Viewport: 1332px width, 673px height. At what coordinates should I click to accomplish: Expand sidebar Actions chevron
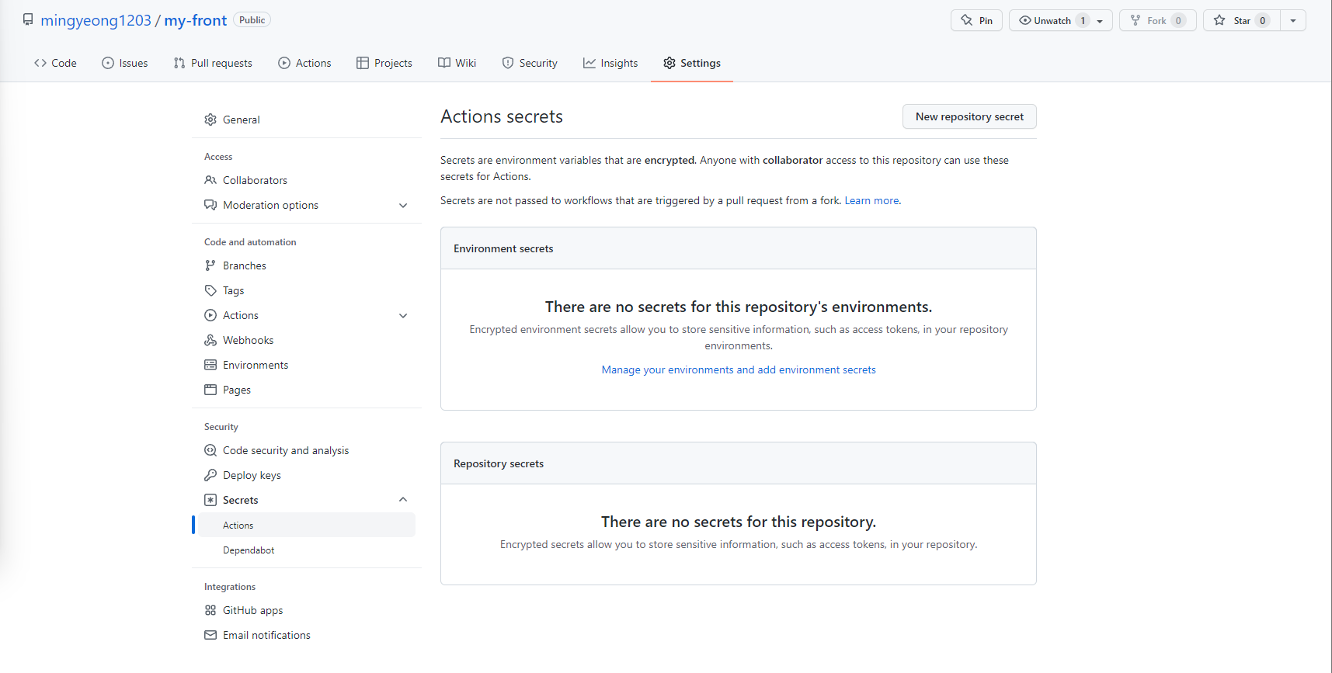(x=403, y=316)
